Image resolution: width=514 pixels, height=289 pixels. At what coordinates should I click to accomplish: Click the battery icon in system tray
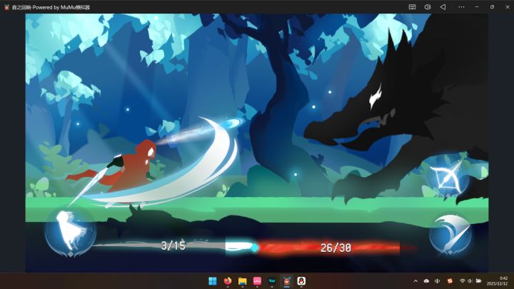478,281
